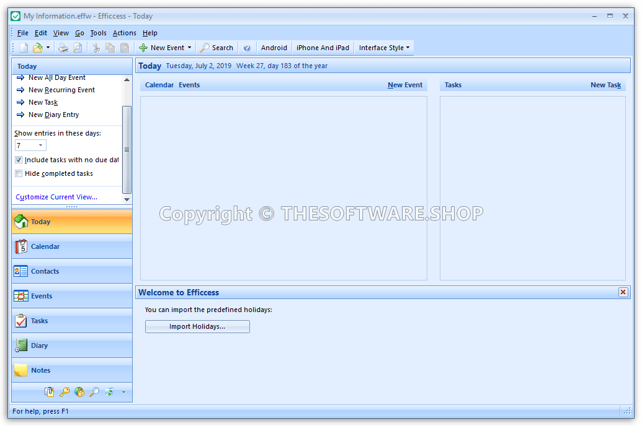Open the Tools menu
The width and height of the screenshot is (642, 426).
point(98,33)
